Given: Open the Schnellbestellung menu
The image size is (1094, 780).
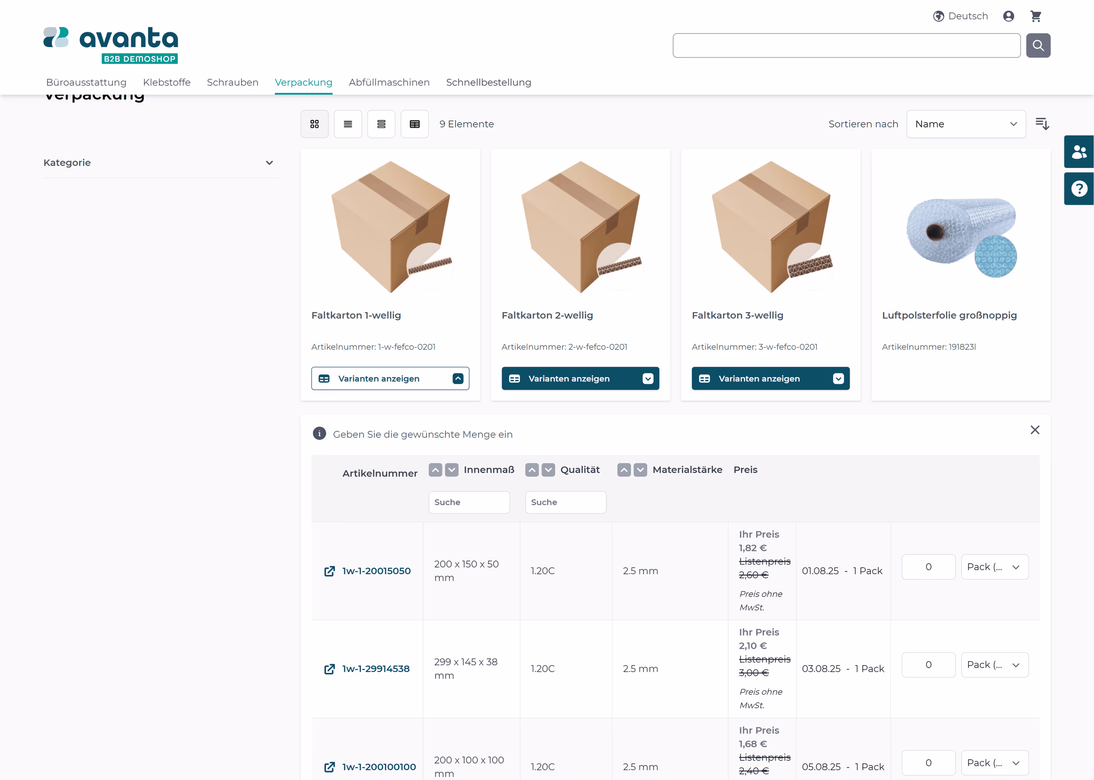Looking at the screenshot, I should (488, 82).
